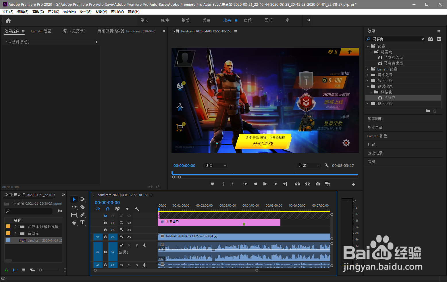Toggle snap magnet in timeline
This screenshot has height=282, width=447.
click(108, 209)
